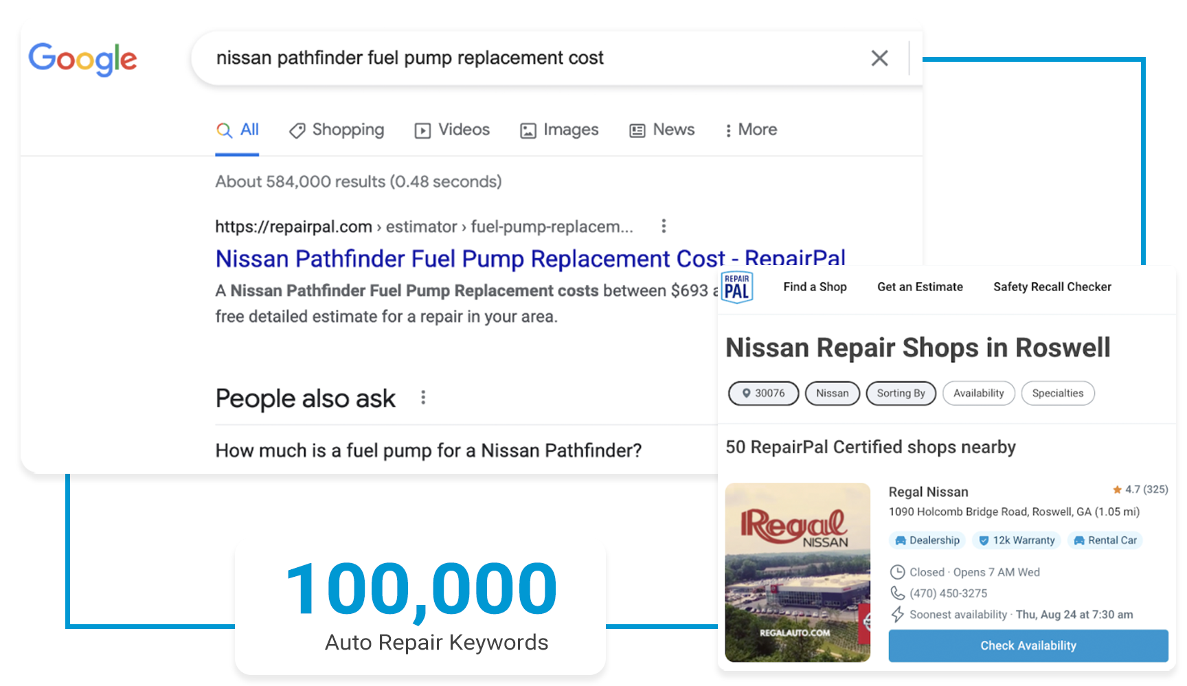Open the Nissan Pathfinder Fuel Pump Replacement Cost link
1187x686 pixels.
530,258
